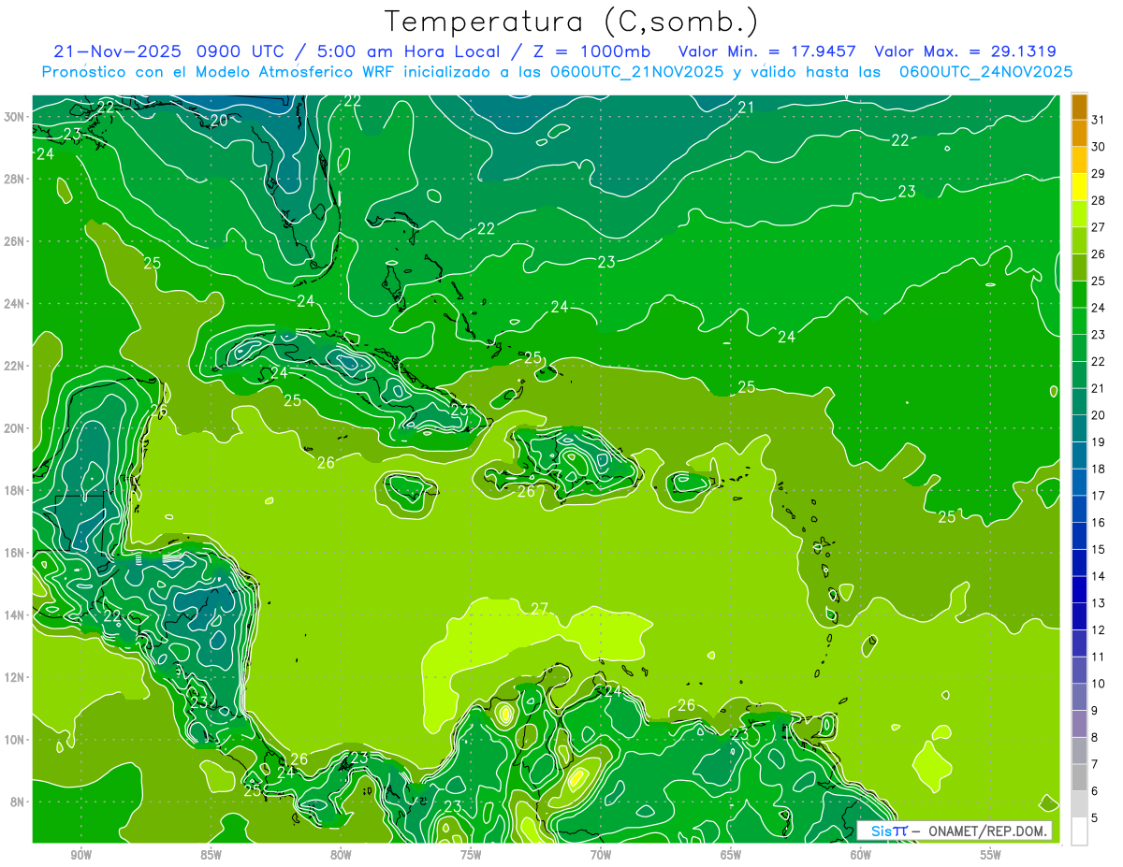Click the '55W' longitude axis label
Screen dimensions: 1123x867
tap(991, 855)
